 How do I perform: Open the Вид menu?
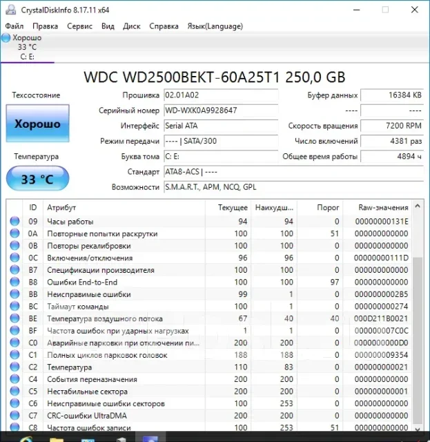(108, 26)
